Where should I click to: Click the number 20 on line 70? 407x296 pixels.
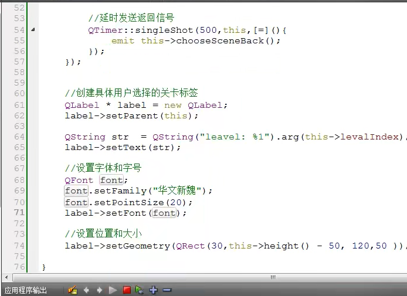coord(176,202)
